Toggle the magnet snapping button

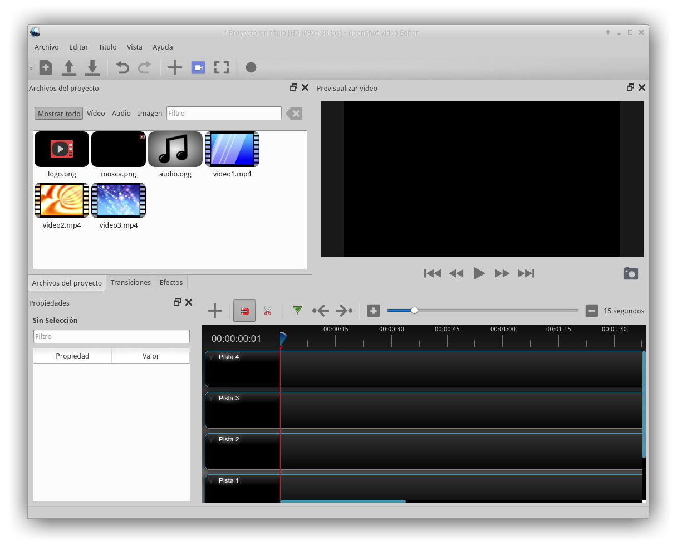coord(244,311)
